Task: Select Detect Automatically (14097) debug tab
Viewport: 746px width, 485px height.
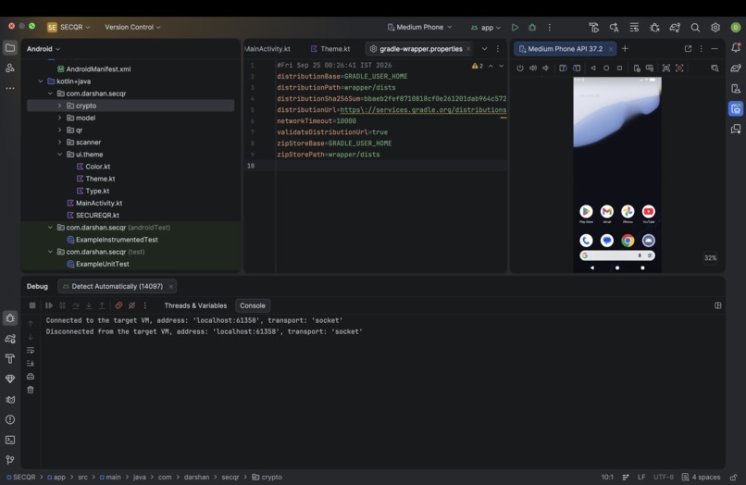Action: click(117, 286)
